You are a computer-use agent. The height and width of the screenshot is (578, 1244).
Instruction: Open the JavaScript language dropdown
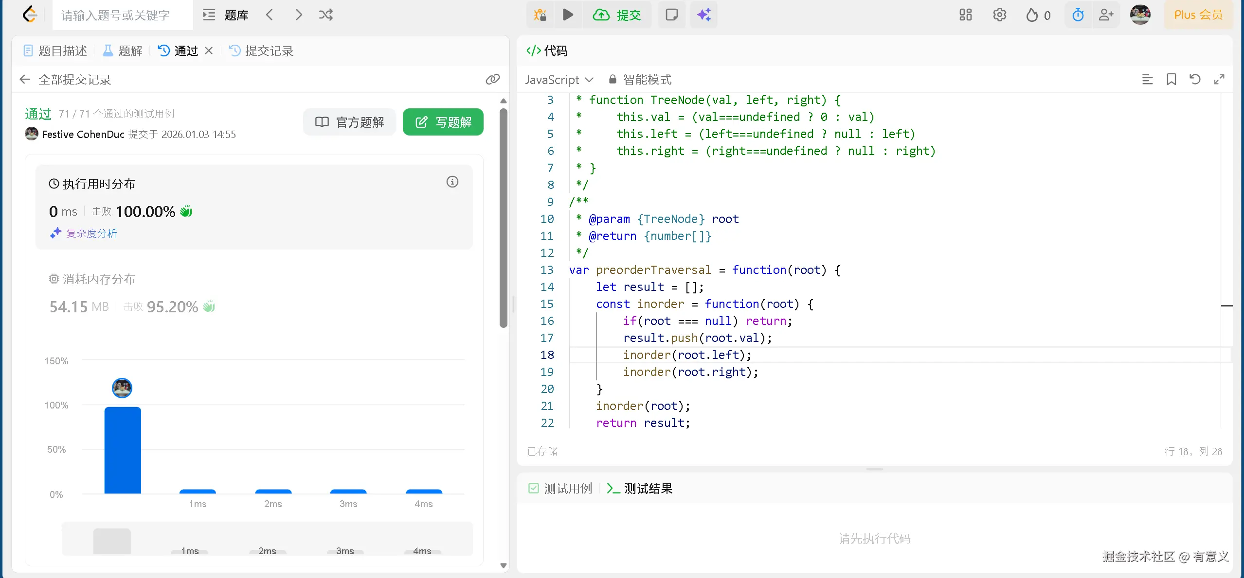pyautogui.click(x=559, y=79)
